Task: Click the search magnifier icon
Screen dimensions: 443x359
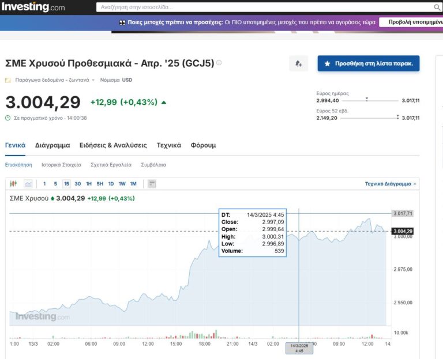Action: coord(437,7)
